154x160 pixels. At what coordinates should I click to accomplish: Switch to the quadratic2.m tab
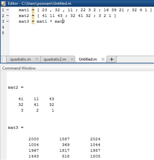click(55, 59)
